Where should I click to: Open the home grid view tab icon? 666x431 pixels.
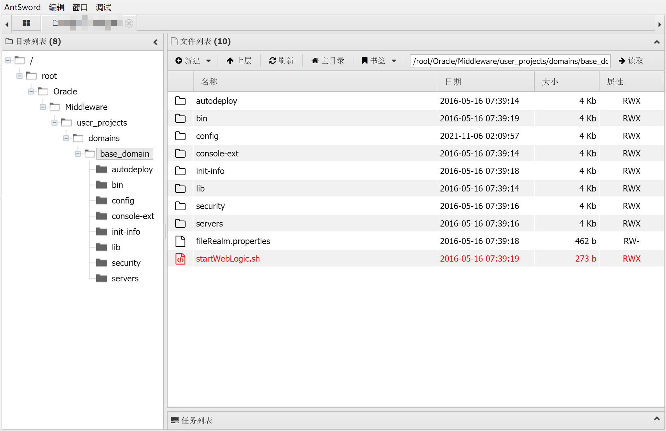[26, 23]
